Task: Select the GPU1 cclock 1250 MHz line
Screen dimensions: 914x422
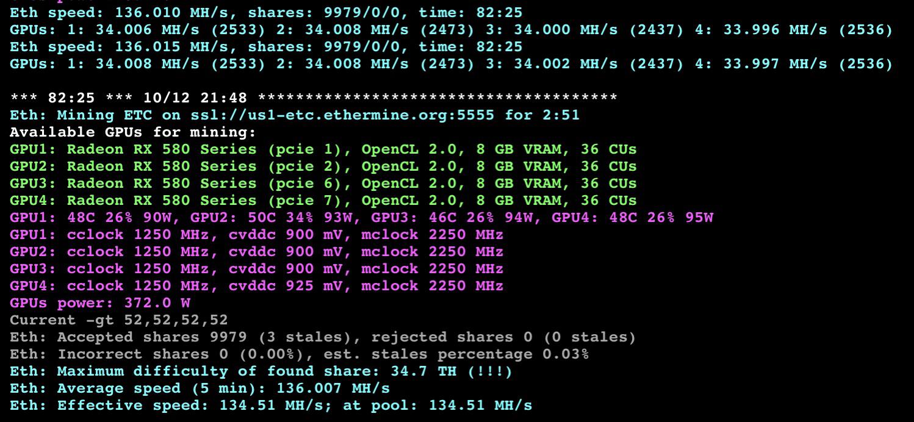Action: pyautogui.click(x=256, y=234)
